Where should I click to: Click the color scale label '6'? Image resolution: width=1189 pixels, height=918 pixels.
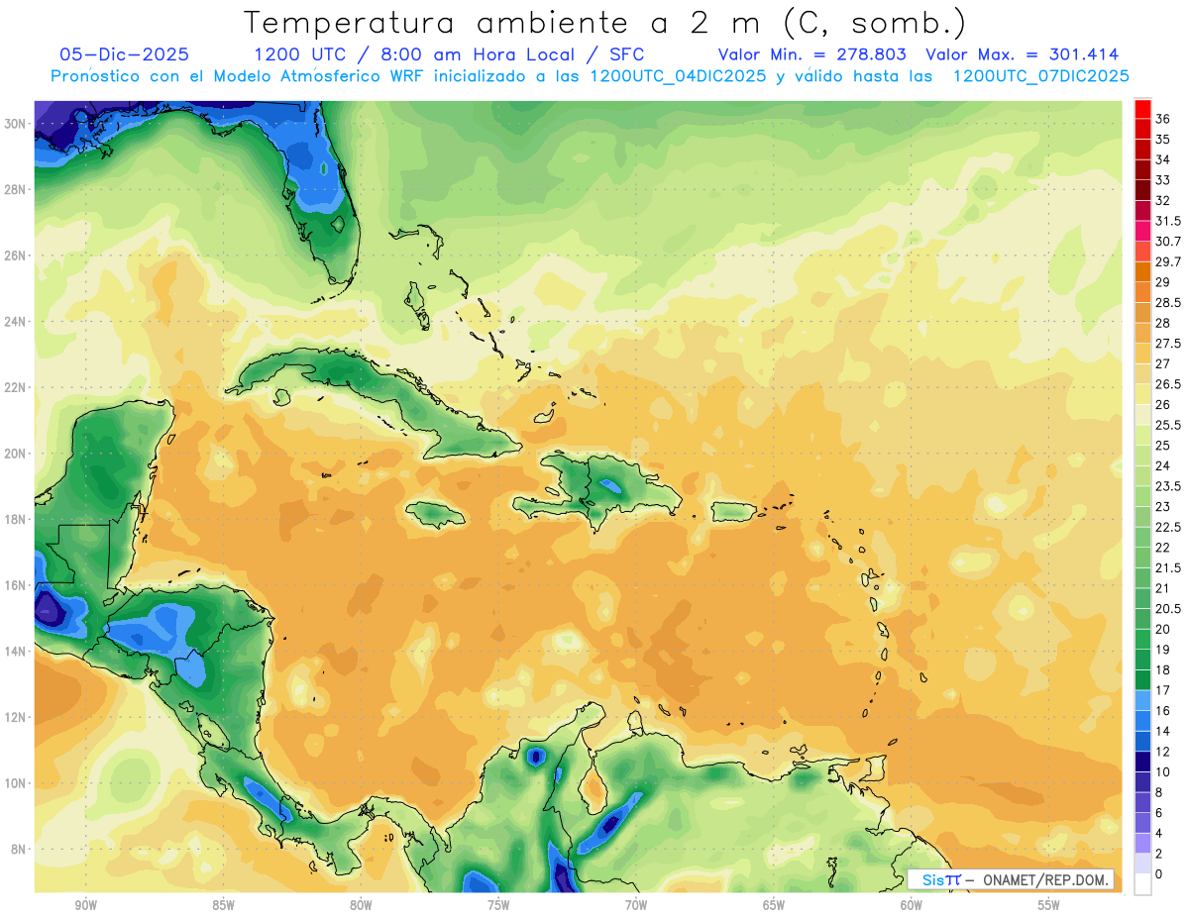coord(1160,813)
